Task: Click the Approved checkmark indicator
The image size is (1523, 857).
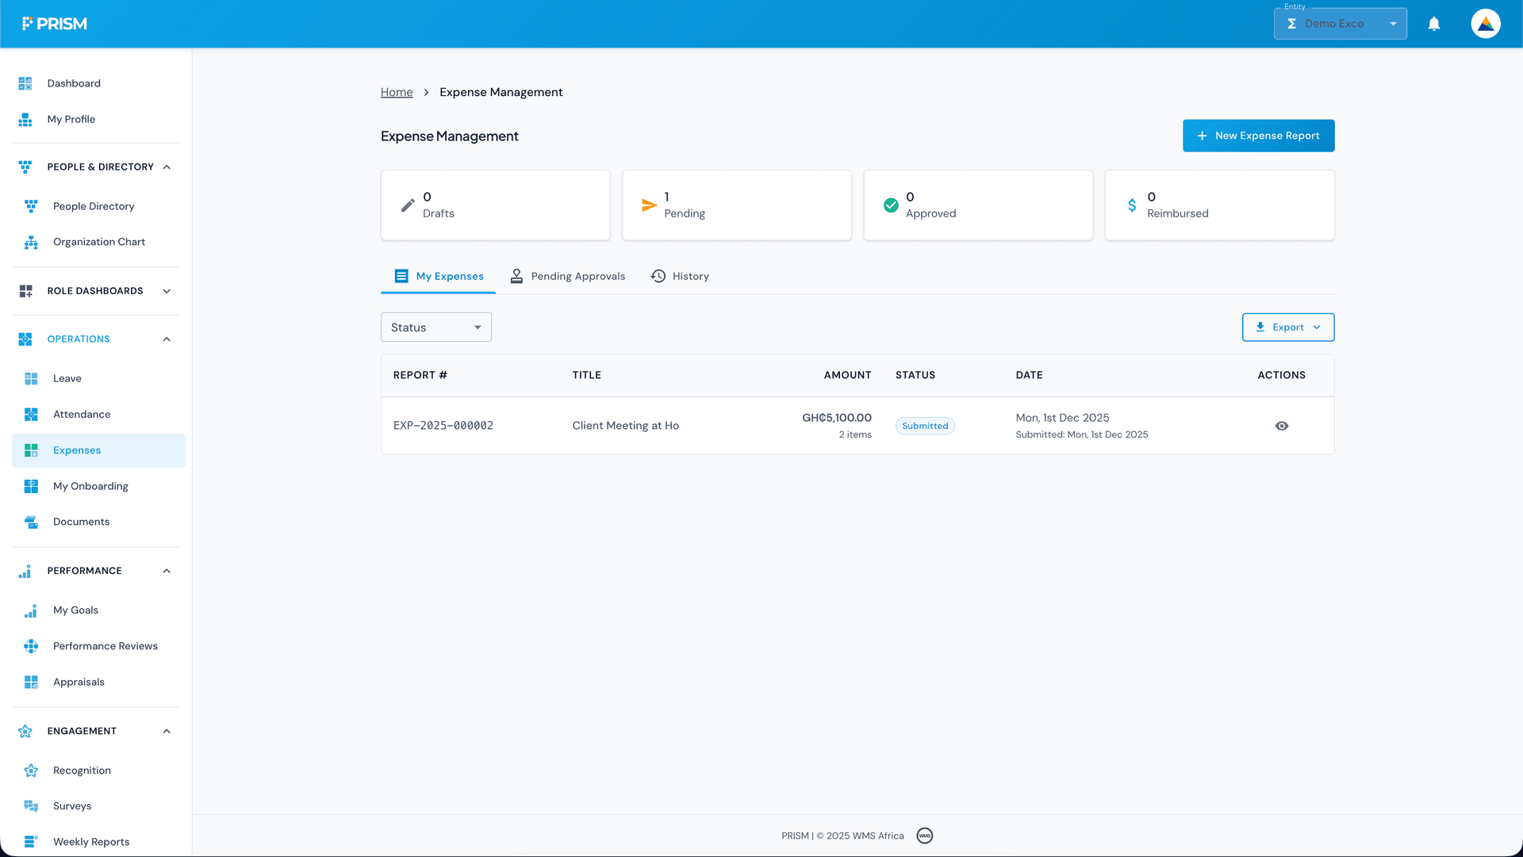Action: pos(890,205)
